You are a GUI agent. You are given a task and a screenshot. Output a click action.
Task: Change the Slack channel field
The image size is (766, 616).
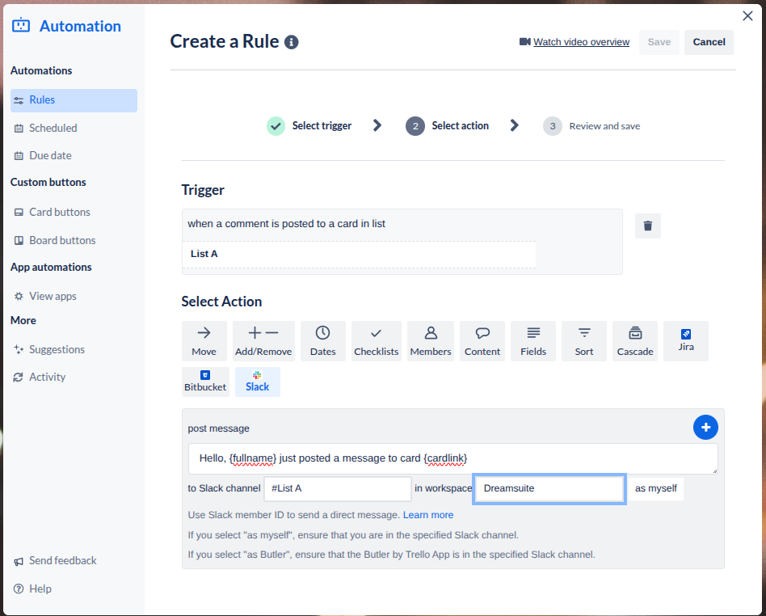(337, 488)
